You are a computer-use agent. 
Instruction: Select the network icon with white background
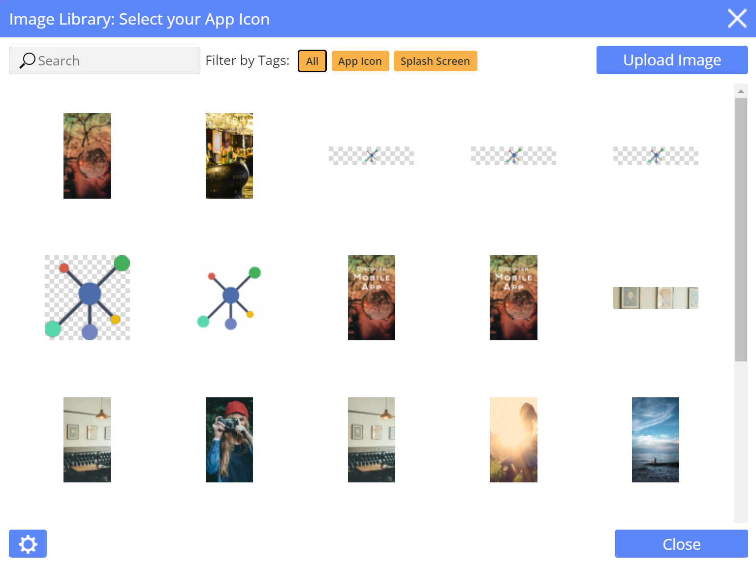(x=229, y=298)
